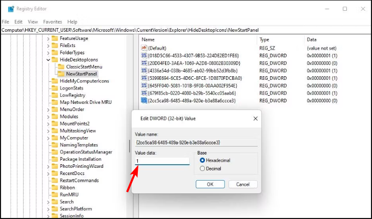Click the Map Network Drive MRU folder icon
This screenshot has height=219, width=372.
click(x=55, y=102)
